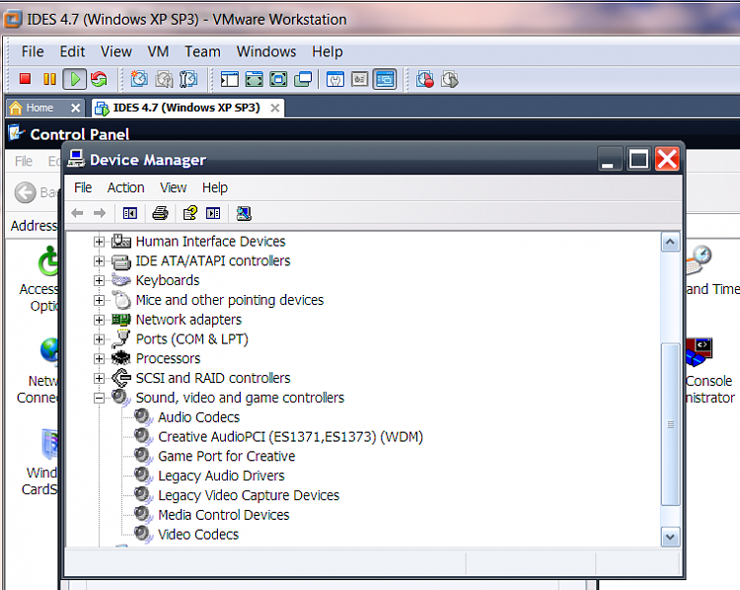Screen dimensions: 740x590
Task: Expand Human Interface Devices node
Action: coord(99,242)
